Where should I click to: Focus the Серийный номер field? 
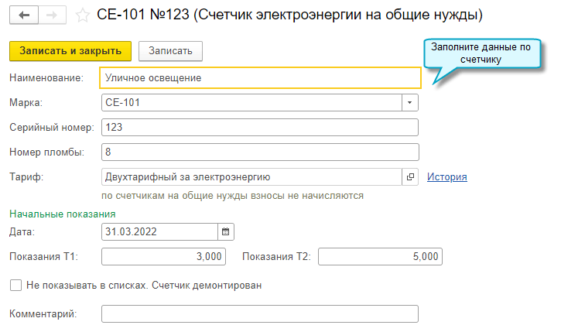(x=259, y=127)
